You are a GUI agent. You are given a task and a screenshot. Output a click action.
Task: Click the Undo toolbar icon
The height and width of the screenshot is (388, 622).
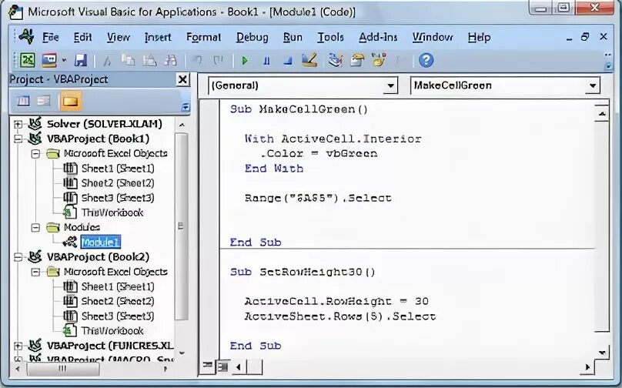tap(197, 60)
